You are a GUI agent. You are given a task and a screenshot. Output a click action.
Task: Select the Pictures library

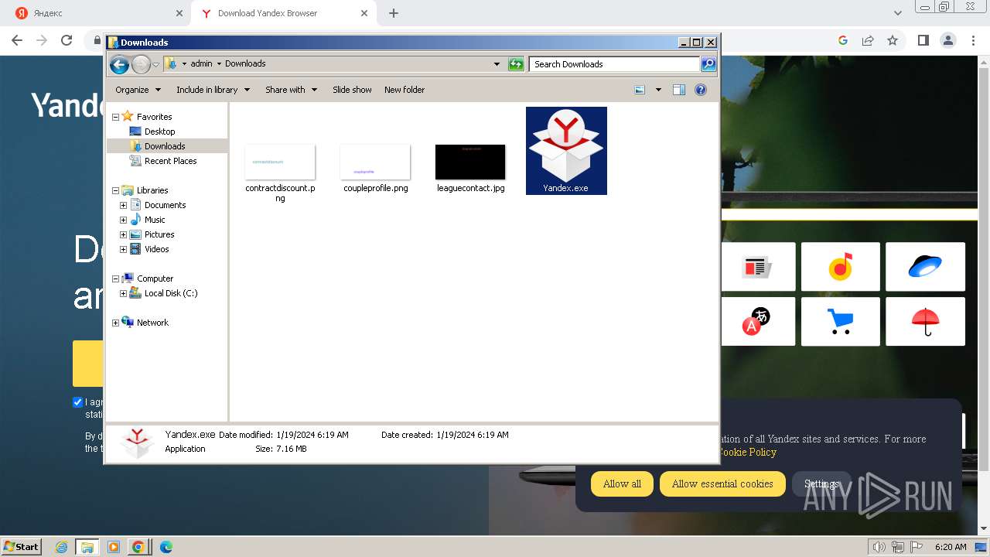159,234
